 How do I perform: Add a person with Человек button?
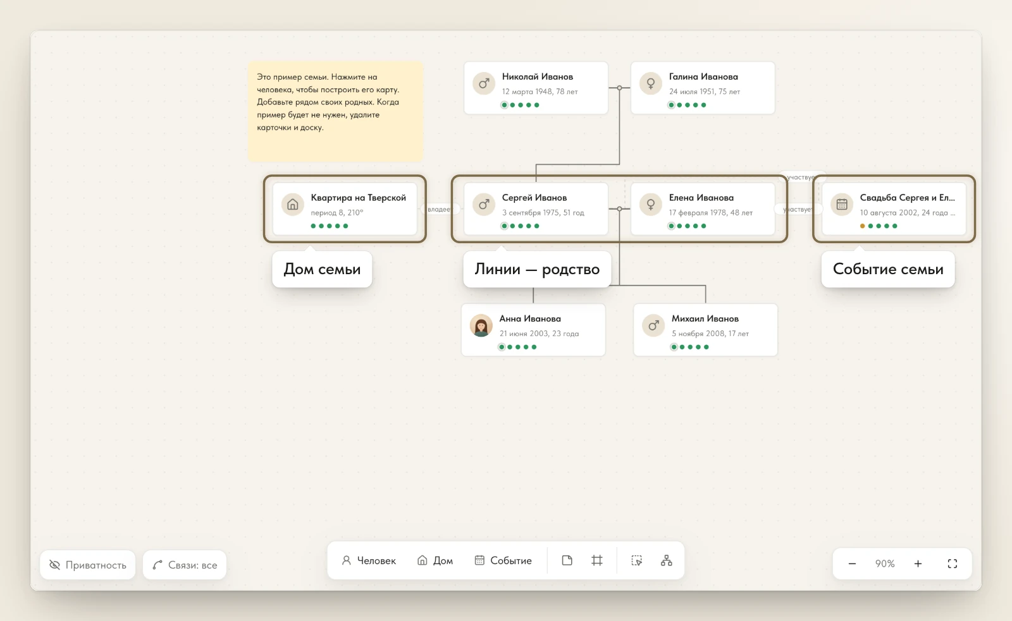(369, 560)
